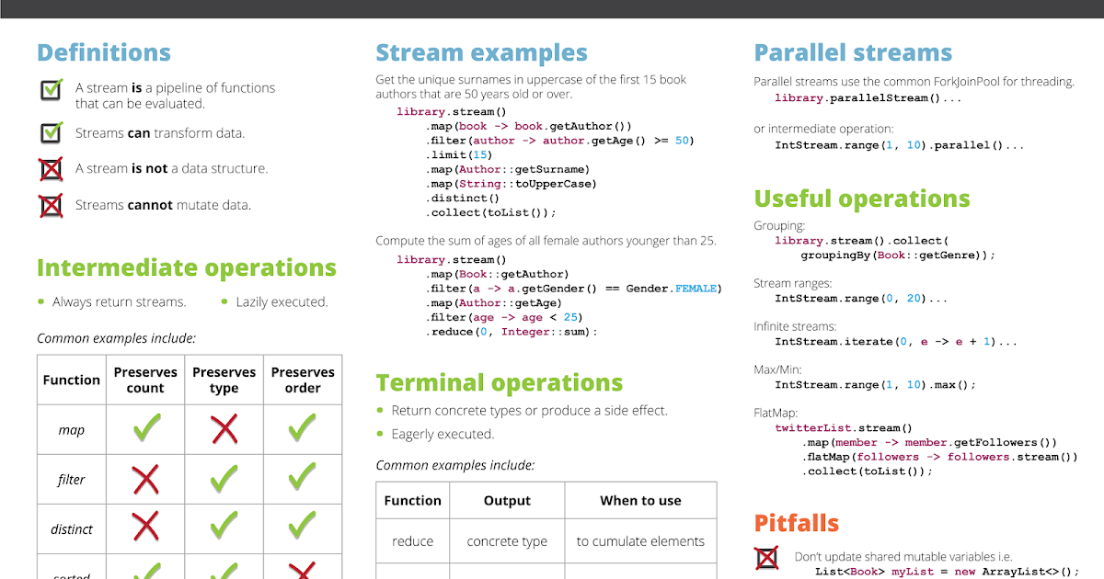This screenshot has width=1104, height=579.
Task: Click the '.filter(age -> age < 25)' code line
Action: click(503, 317)
